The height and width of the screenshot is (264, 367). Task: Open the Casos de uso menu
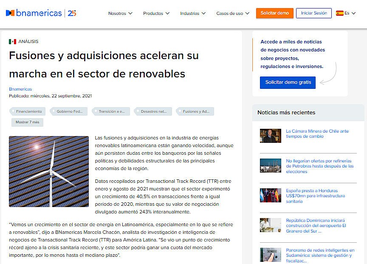pos(233,13)
